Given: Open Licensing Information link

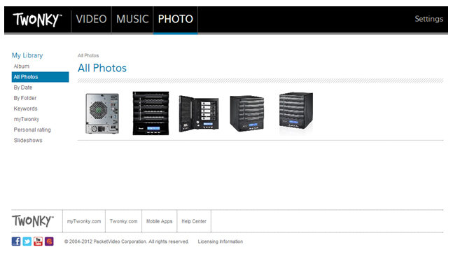Looking at the screenshot, I should (221, 241).
